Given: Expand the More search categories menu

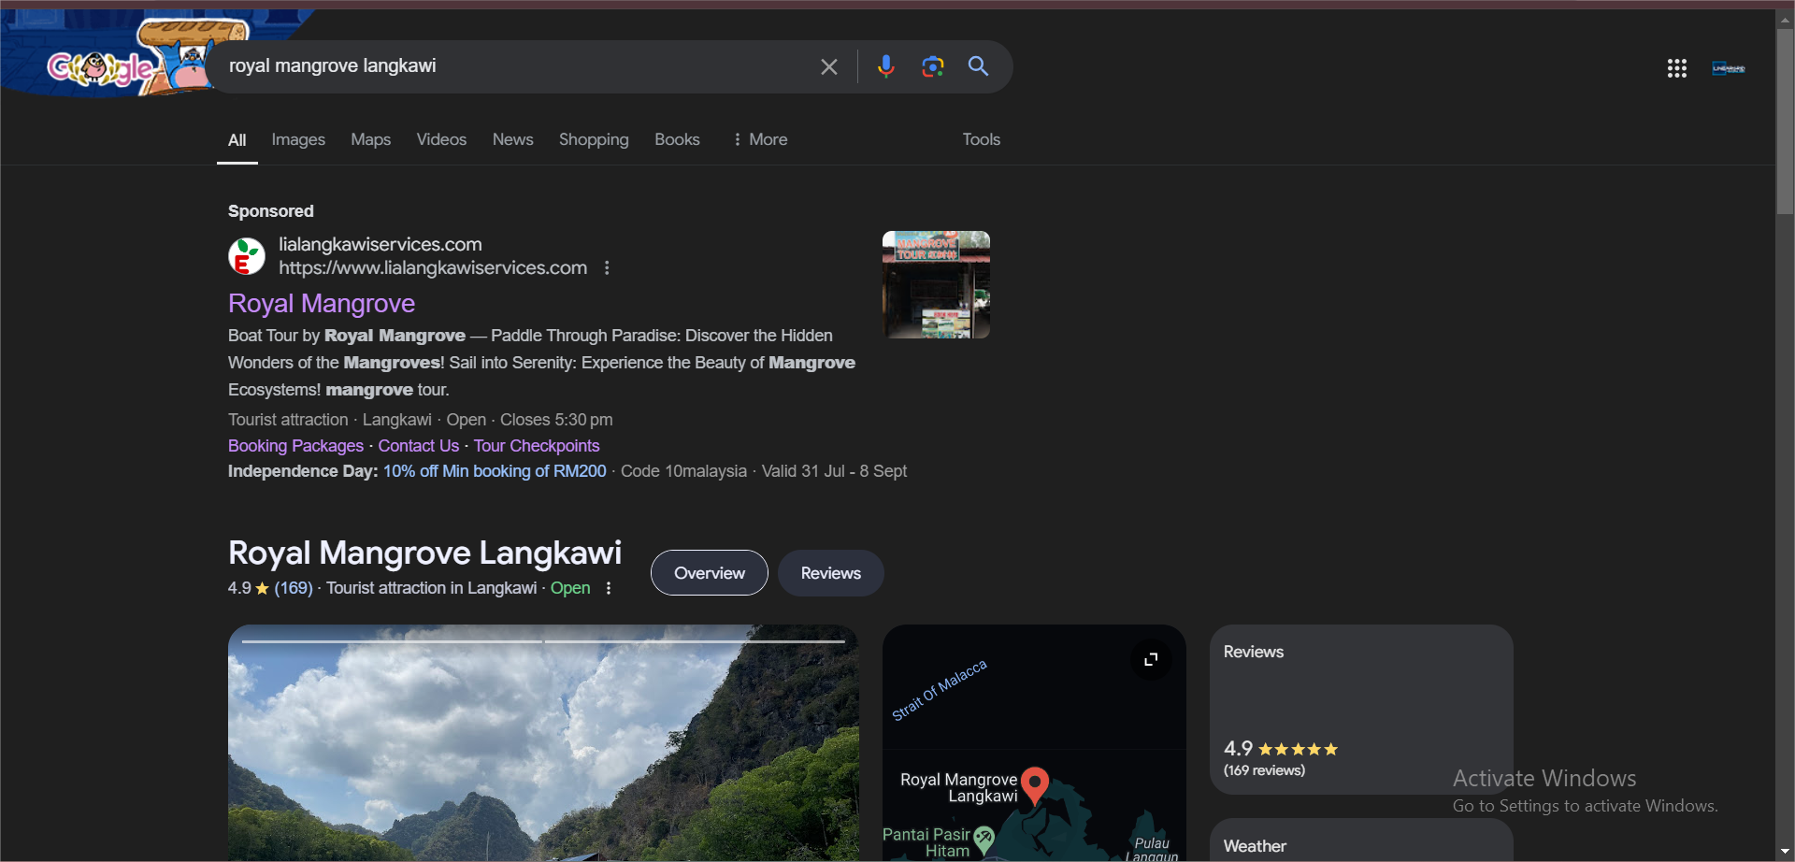Looking at the screenshot, I should click(760, 139).
